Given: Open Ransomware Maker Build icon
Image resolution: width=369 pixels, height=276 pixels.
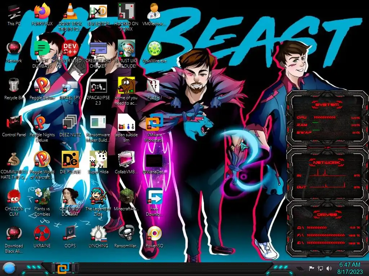Looking at the screenshot, I should click(98, 123).
